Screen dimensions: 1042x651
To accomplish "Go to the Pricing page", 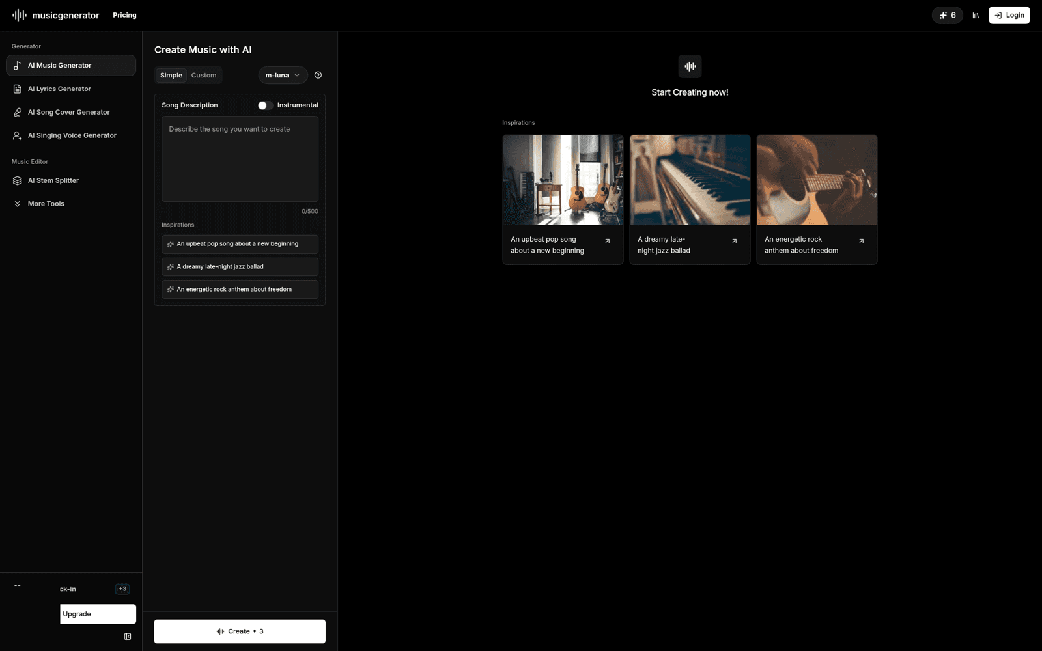I will [x=124, y=15].
